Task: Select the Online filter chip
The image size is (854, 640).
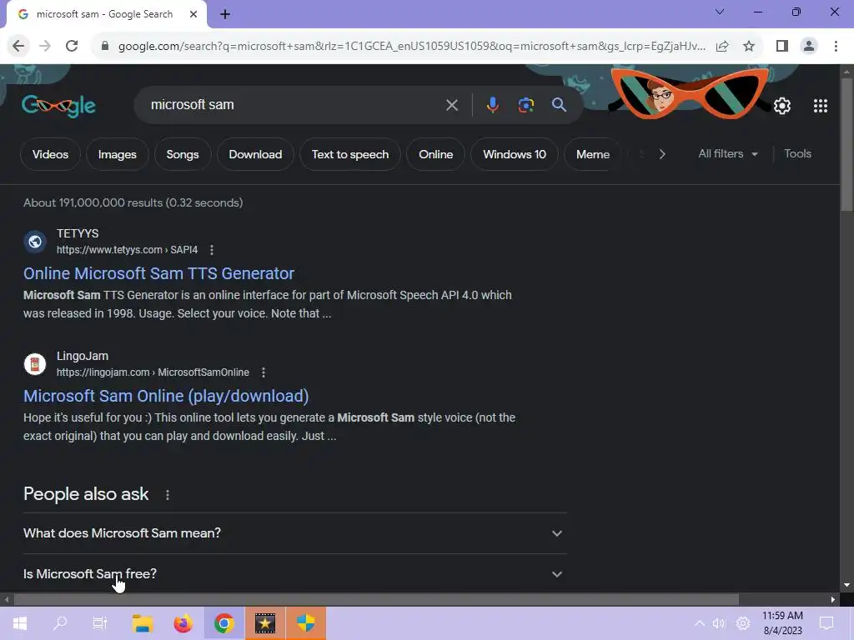Action: click(435, 154)
